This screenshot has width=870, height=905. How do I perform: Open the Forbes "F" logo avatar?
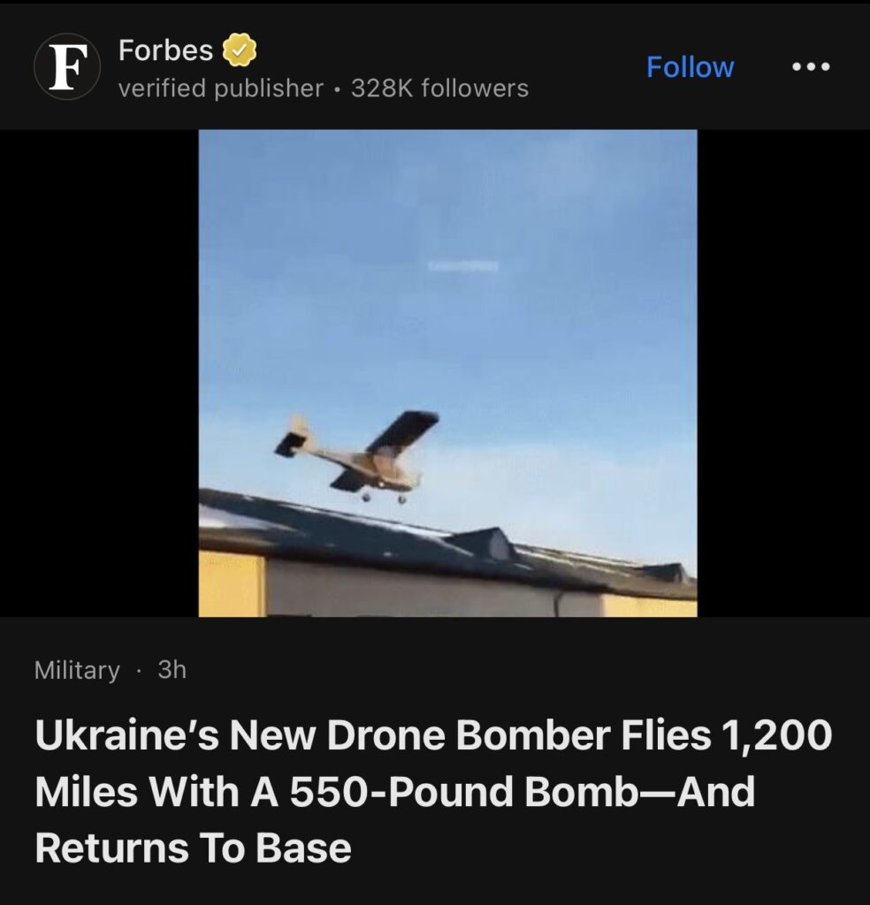tap(67, 67)
